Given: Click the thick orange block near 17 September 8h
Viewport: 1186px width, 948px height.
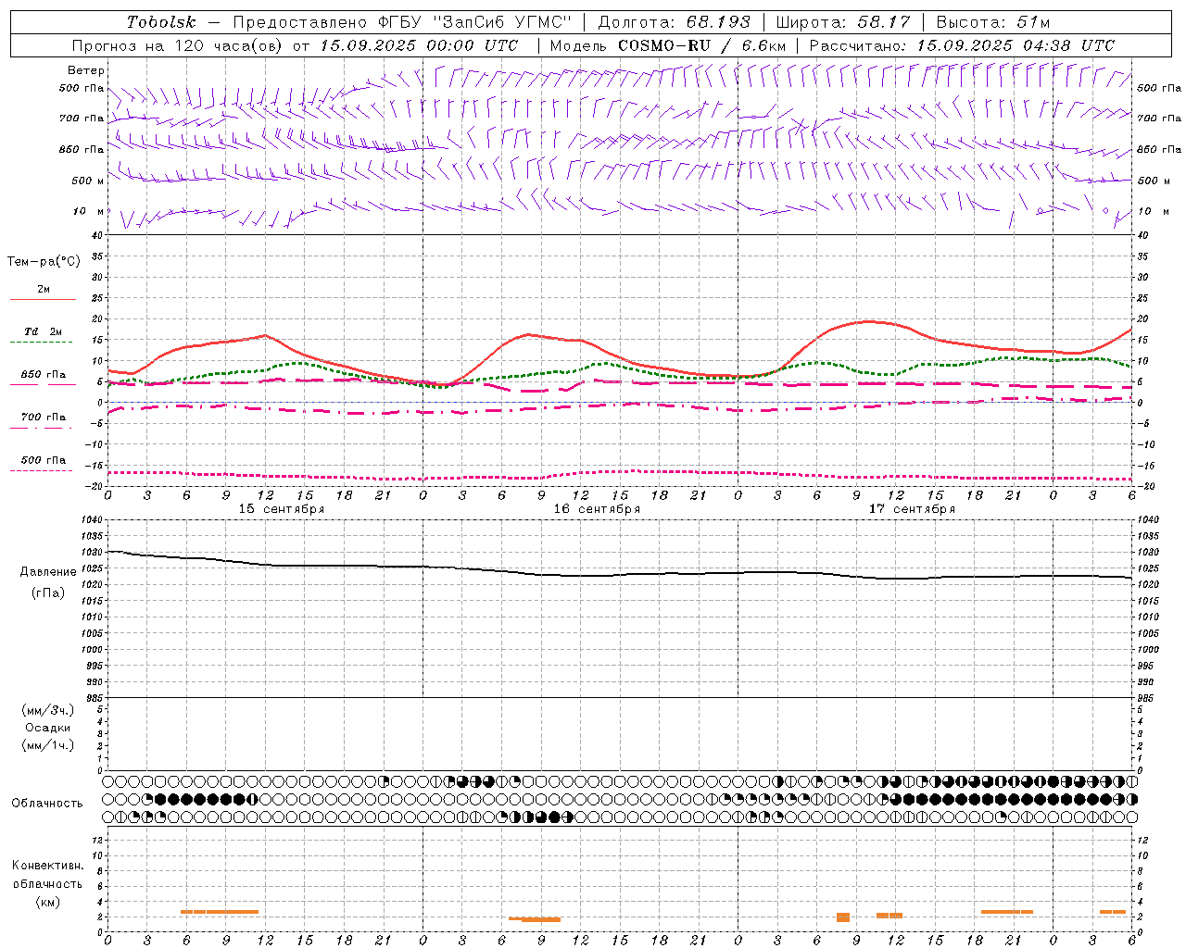Looking at the screenshot, I should (x=843, y=917).
